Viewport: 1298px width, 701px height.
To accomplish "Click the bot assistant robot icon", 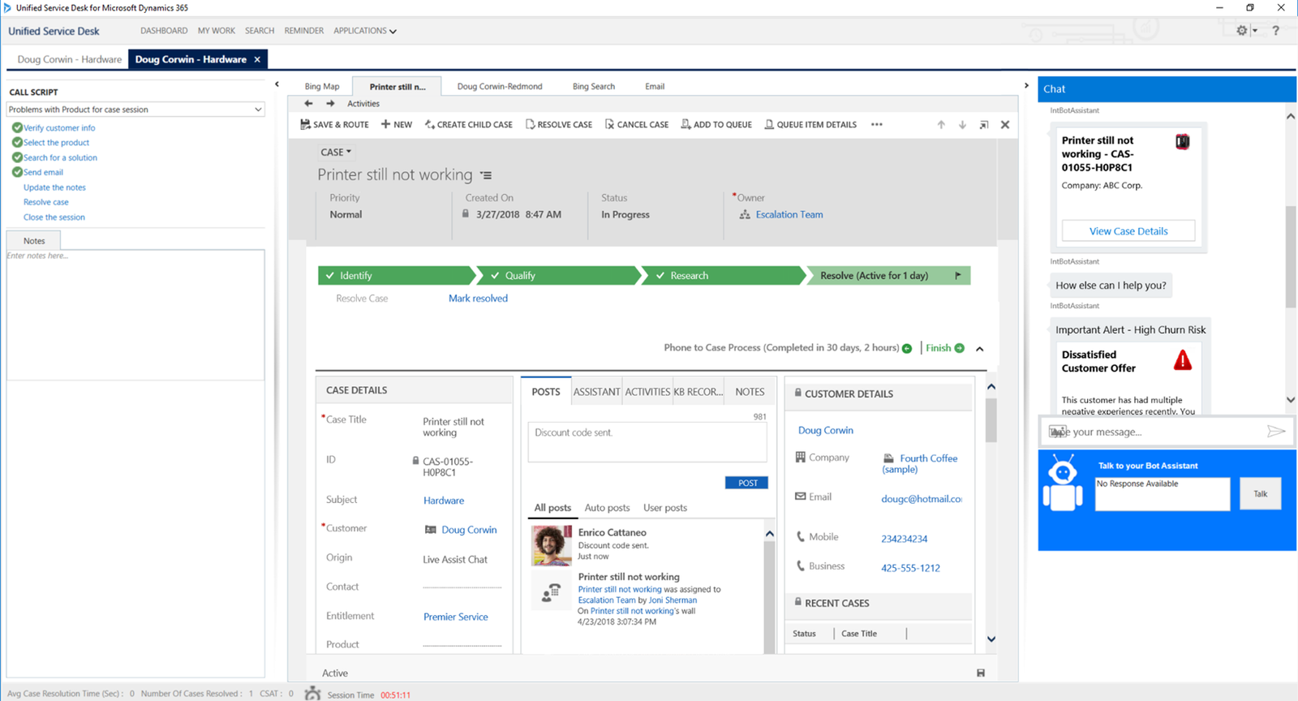I will (x=1063, y=483).
